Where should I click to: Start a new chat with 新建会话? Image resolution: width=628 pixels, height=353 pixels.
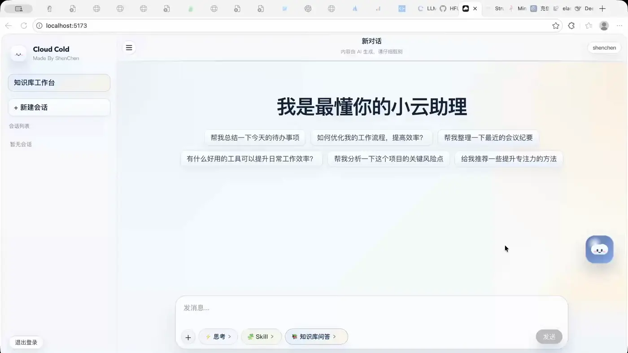pyautogui.click(x=59, y=108)
